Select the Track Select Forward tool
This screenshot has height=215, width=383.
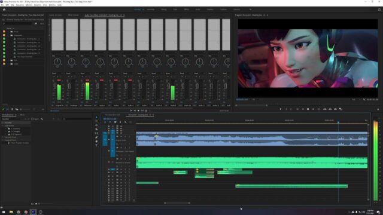(96, 121)
